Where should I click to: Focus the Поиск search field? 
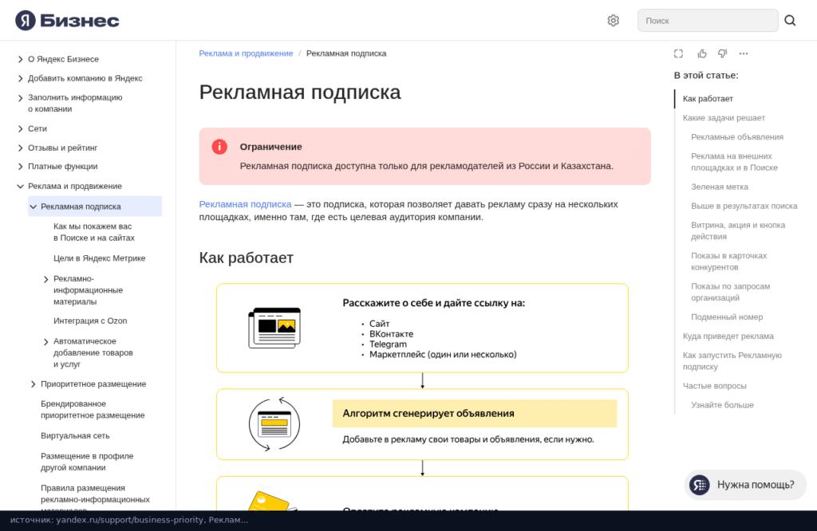coord(708,21)
